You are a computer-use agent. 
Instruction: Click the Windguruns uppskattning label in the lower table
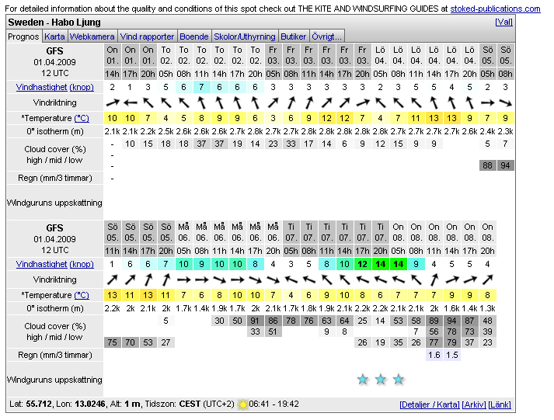(x=54, y=380)
